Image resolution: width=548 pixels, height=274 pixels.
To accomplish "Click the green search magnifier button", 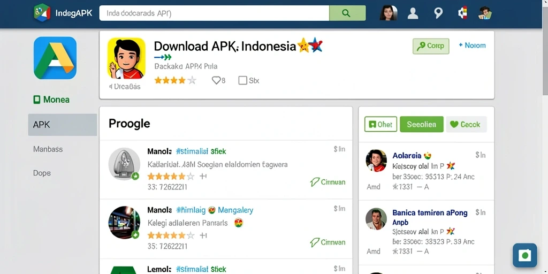I will pyautogui.click(x=347, y=13).
